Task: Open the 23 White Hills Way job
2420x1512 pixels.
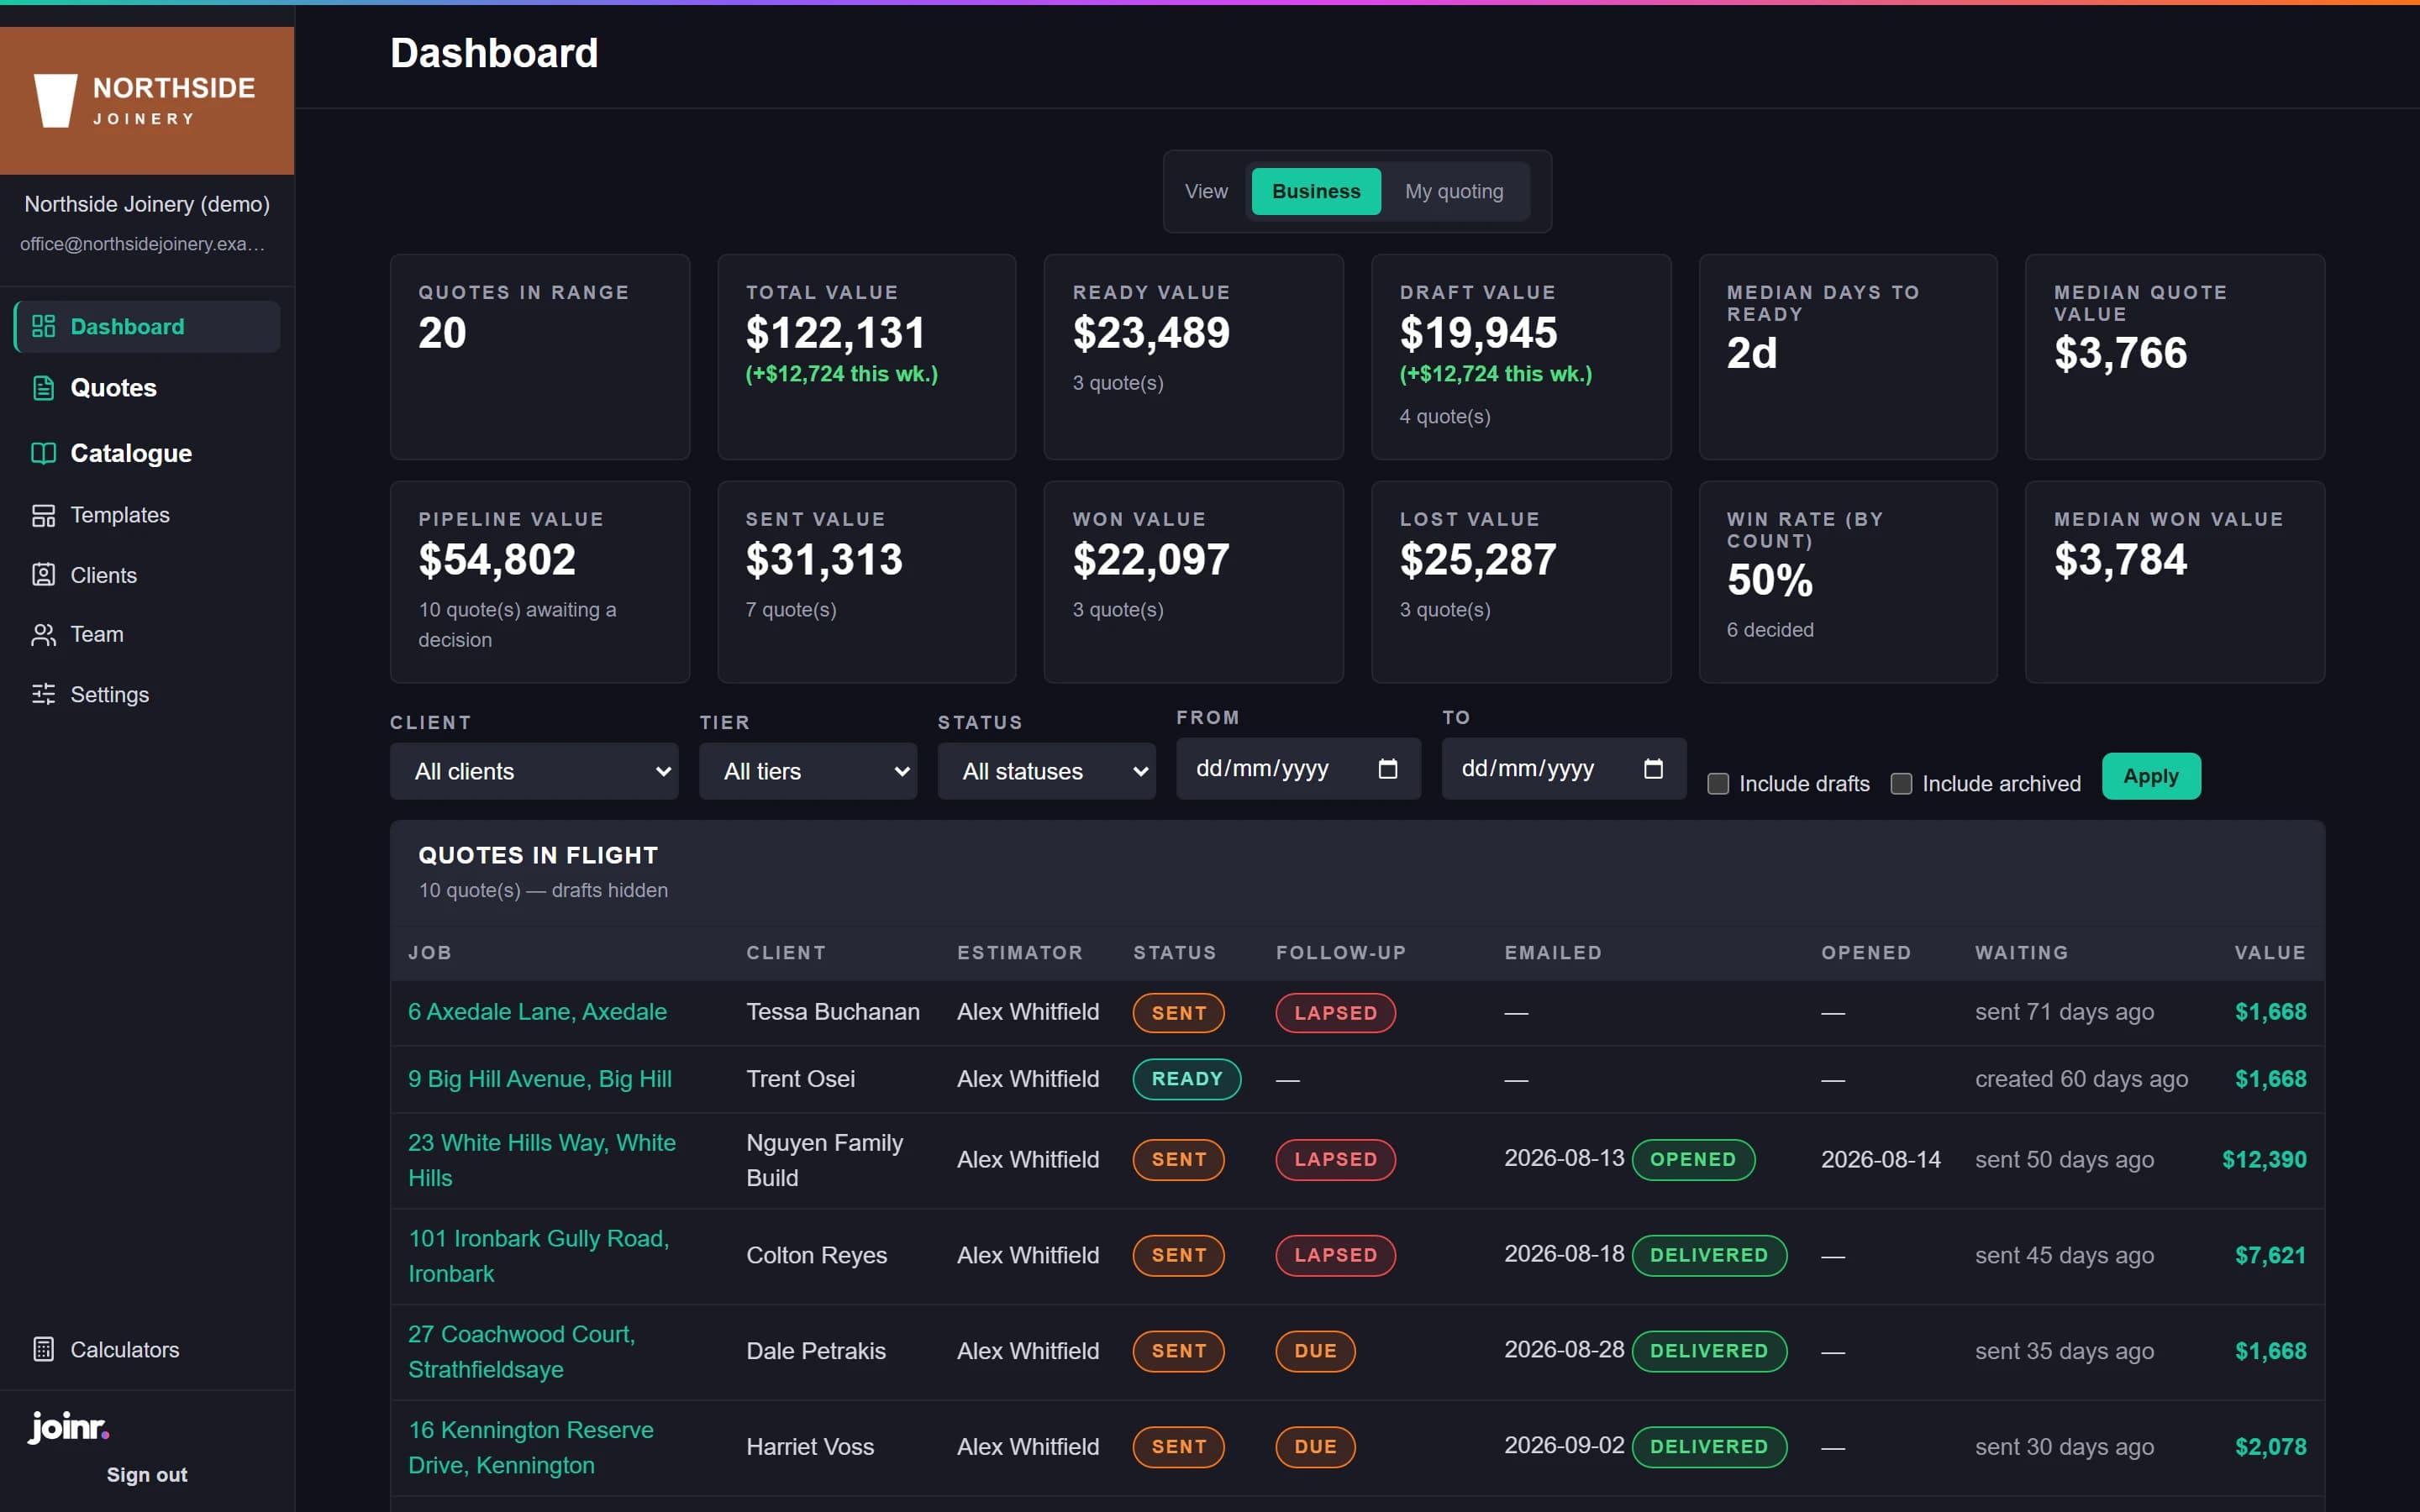Action: (542, 1160)
